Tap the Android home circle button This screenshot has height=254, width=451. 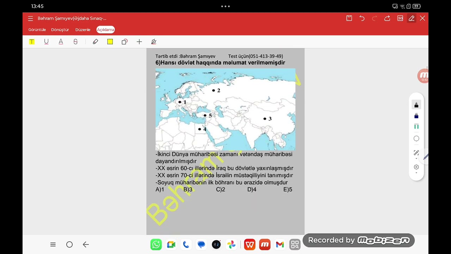pyautogui.click(x=69, y=244)
